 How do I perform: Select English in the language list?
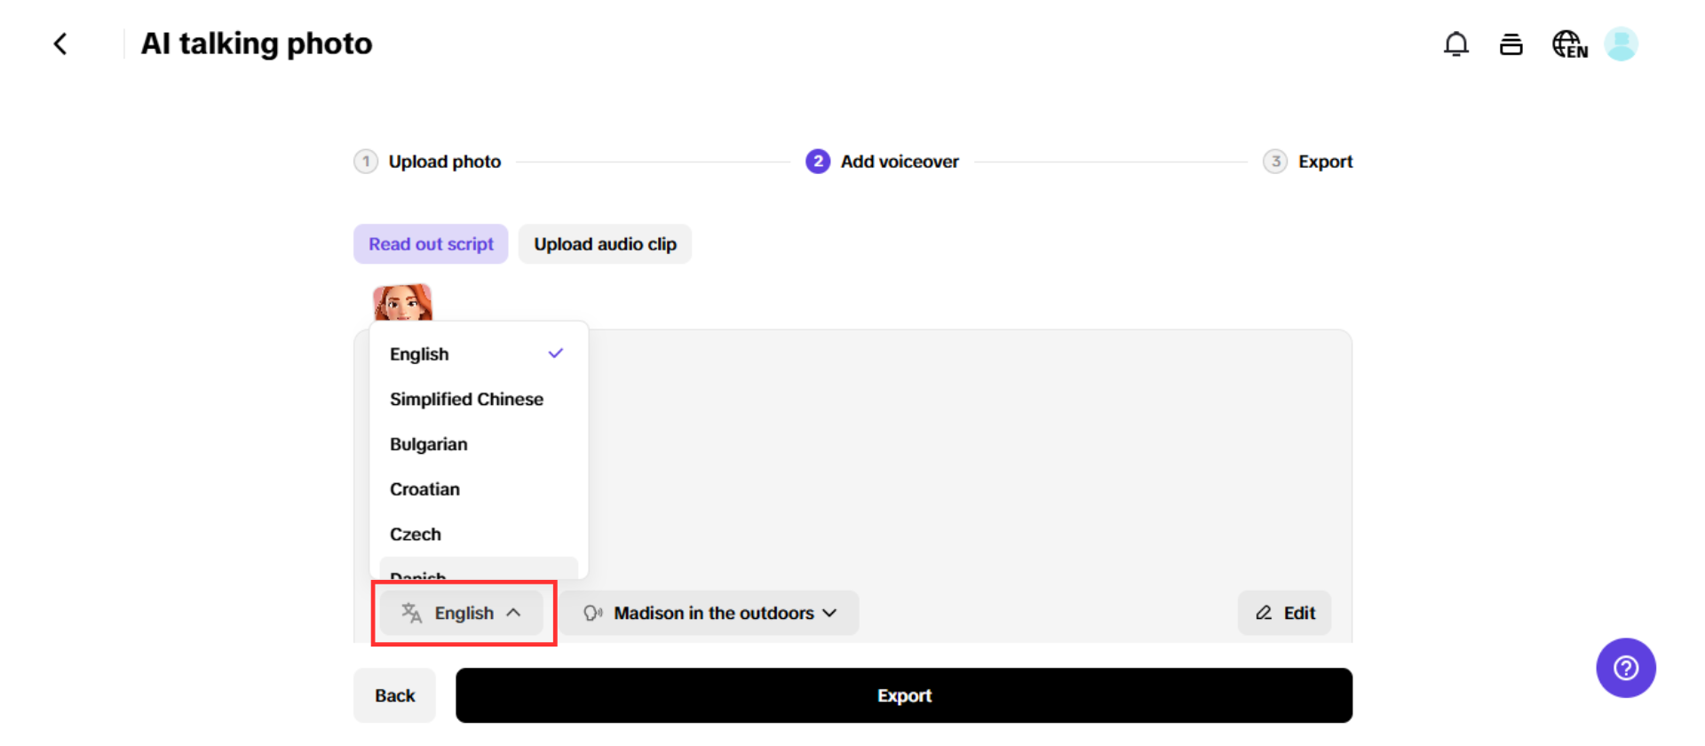420,354
